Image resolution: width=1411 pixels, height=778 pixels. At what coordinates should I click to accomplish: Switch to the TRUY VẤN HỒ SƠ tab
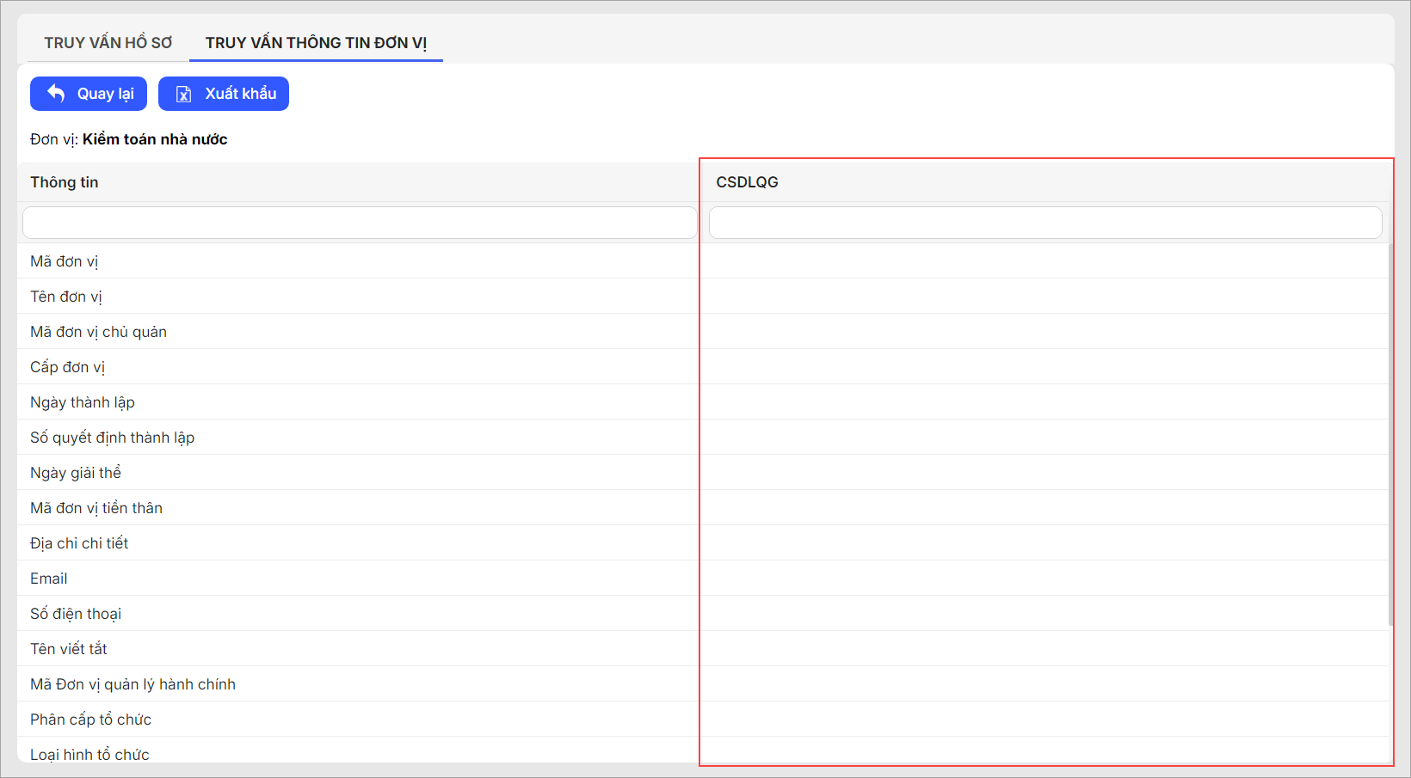pyautogui.click(x=108, y=43)
